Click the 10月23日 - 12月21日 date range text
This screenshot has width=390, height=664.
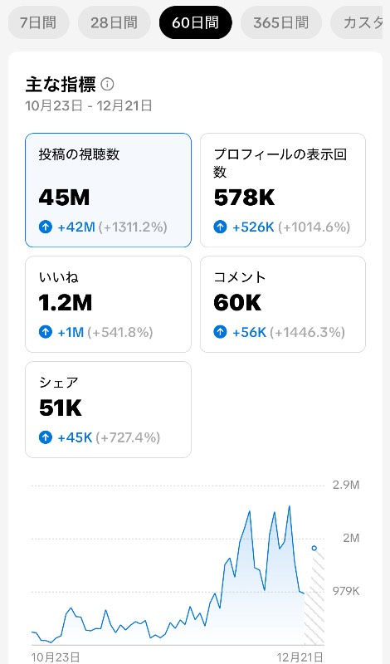(89, 106)
